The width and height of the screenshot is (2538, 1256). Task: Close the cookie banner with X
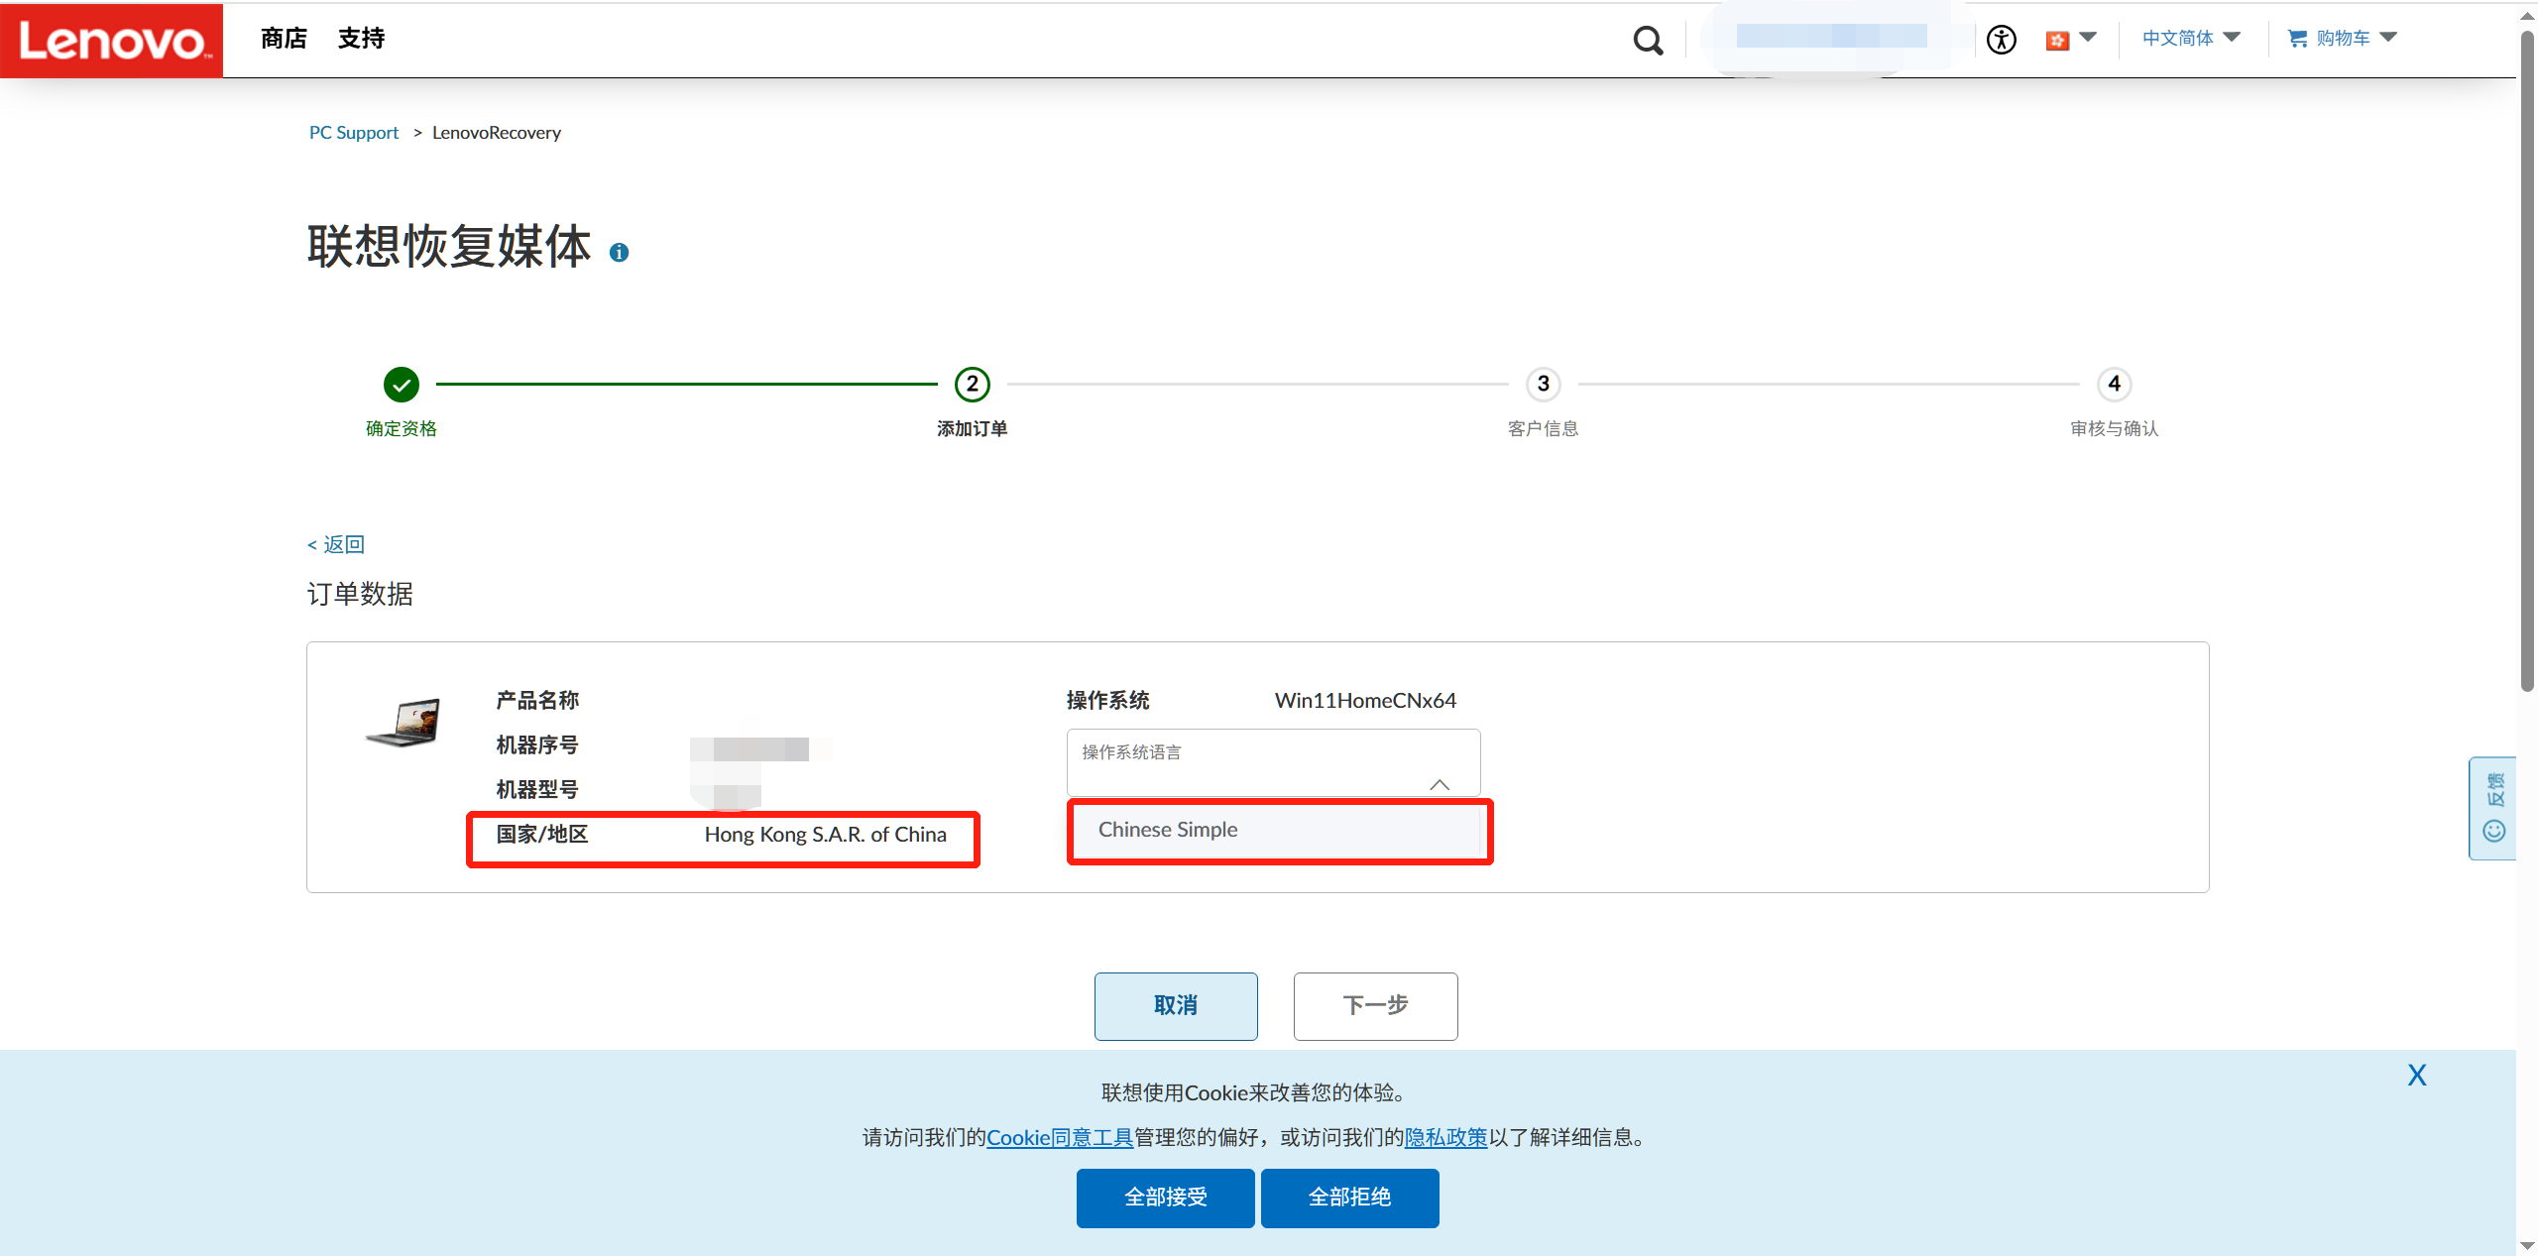click(2417, 1076)
